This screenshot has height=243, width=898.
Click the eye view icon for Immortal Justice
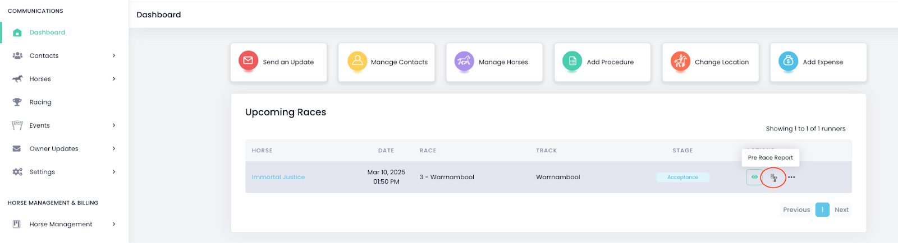pyautogui.click(x=754, y=177)
